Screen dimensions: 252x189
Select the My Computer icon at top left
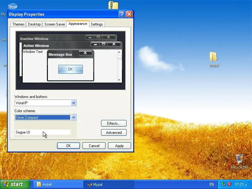pyautogui.click(x=12, y=6)
